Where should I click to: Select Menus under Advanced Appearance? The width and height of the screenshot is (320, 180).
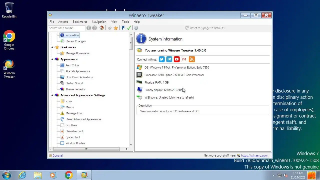(x=69, y=107)
